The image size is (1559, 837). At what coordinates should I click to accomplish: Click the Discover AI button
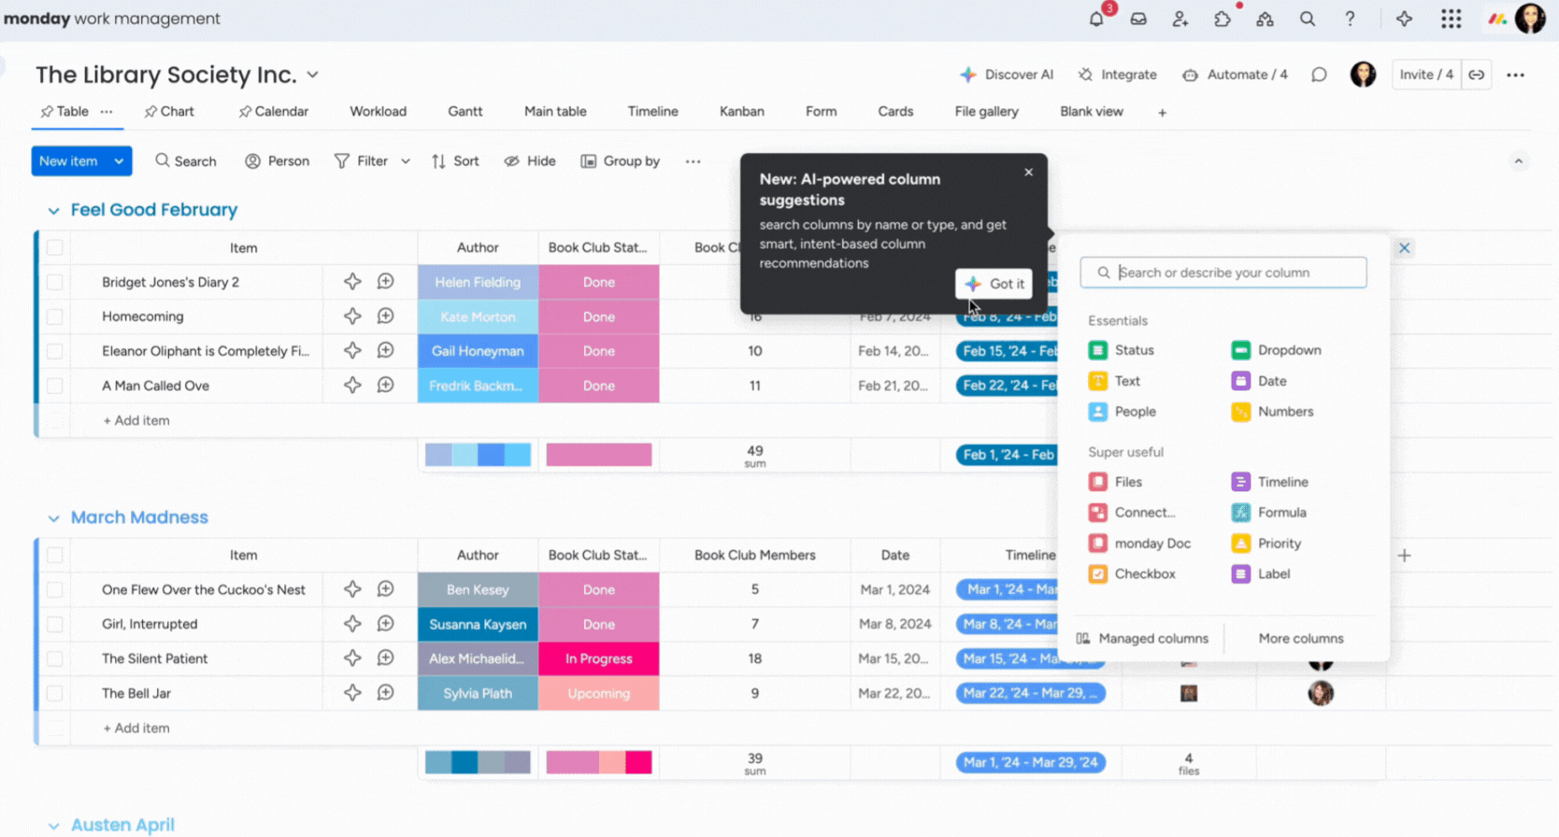coord(1007,75)
